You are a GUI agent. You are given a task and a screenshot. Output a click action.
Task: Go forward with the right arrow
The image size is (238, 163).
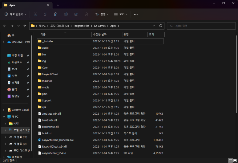click(12, 26)
